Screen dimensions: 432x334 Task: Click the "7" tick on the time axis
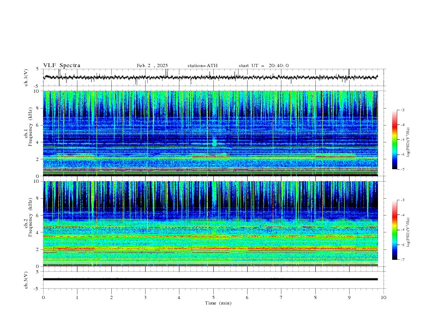(281, 297)
